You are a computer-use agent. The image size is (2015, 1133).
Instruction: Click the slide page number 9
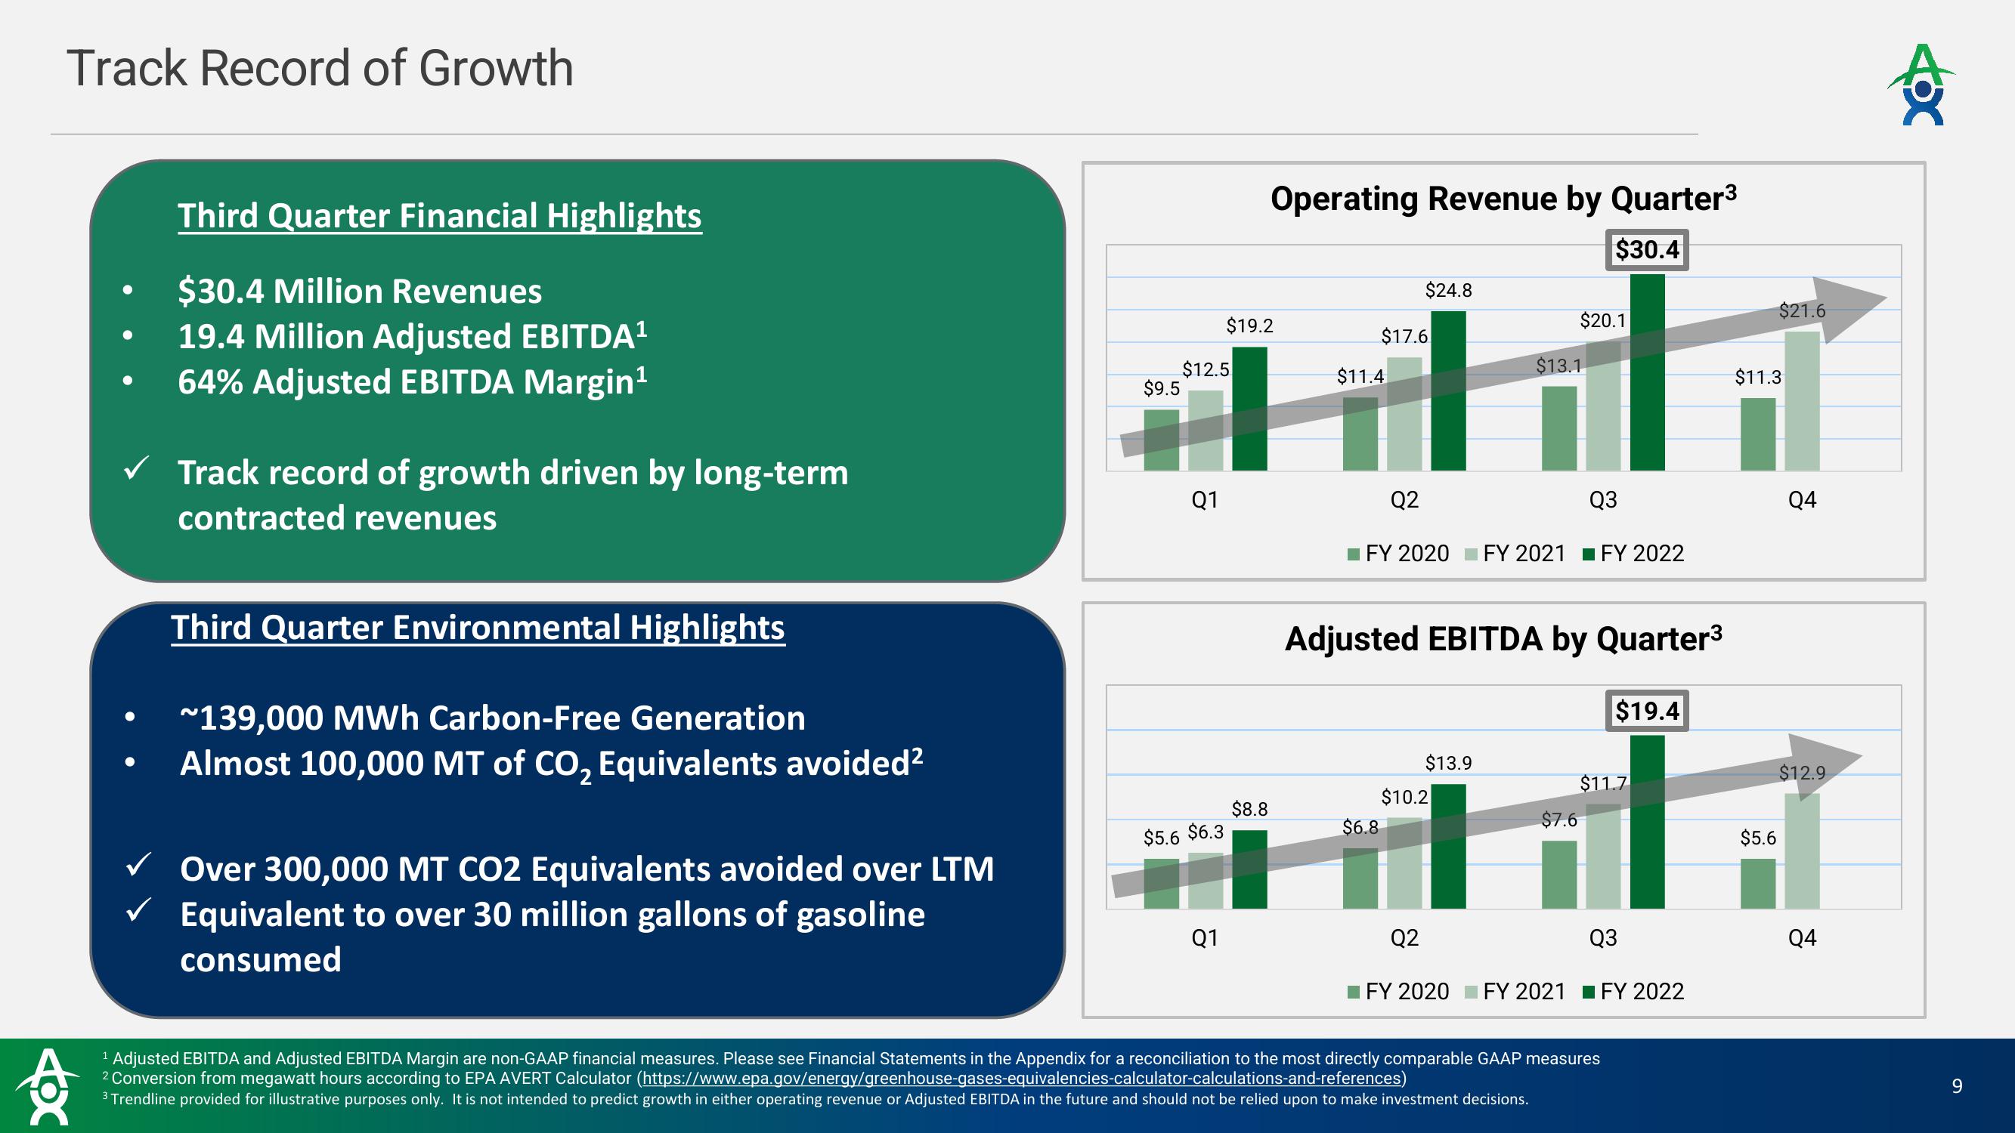tap(1957, 1086)
